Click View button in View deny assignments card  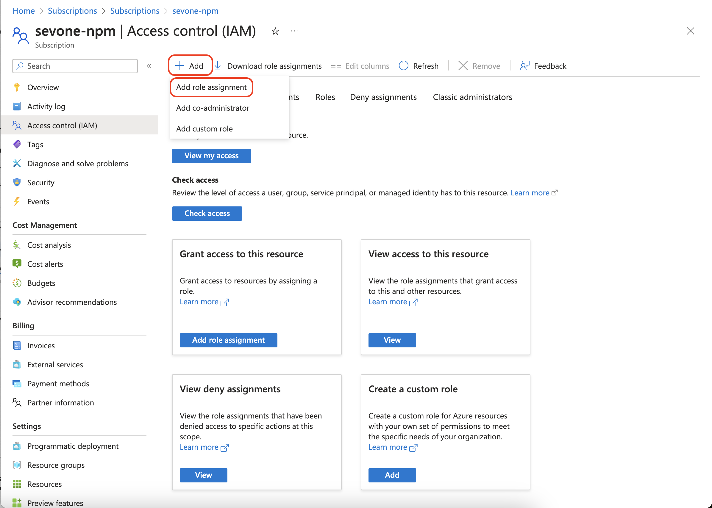(203, 475)
